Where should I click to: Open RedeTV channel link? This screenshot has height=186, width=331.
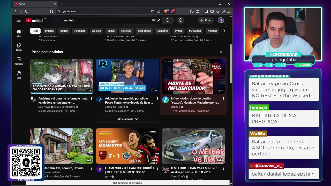[x=176, y=107]
